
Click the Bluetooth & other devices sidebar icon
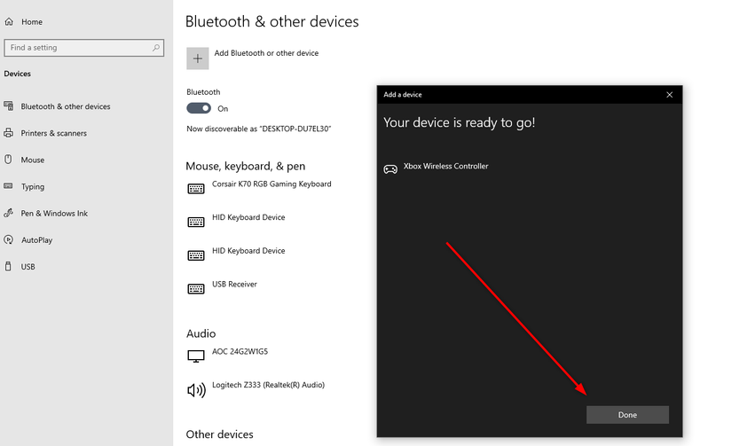(x=8, y=106)
